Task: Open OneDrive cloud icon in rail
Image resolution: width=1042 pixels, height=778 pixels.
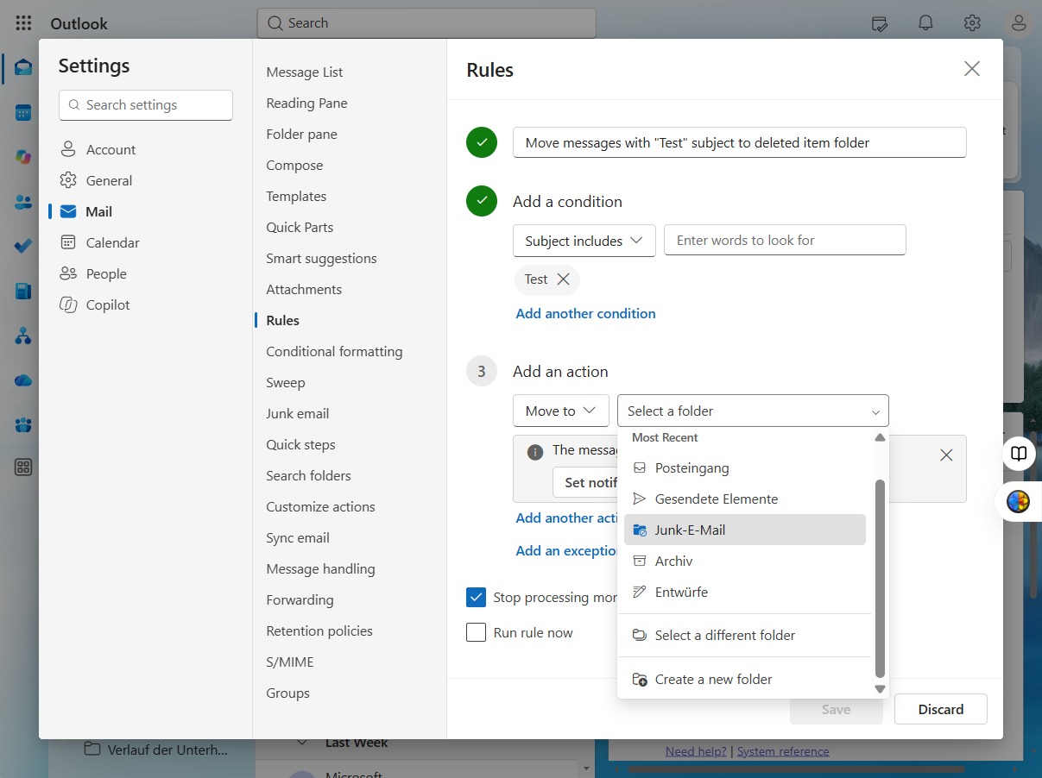Action: click(x=23, y=380)
